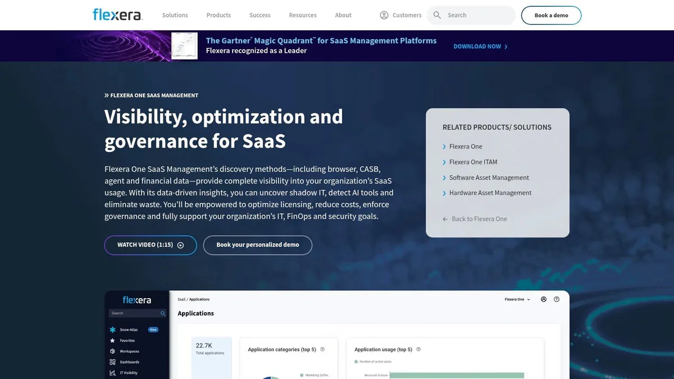
Task: Select Workspaces in dashboard sidebar
Action: tap(129, 351)
